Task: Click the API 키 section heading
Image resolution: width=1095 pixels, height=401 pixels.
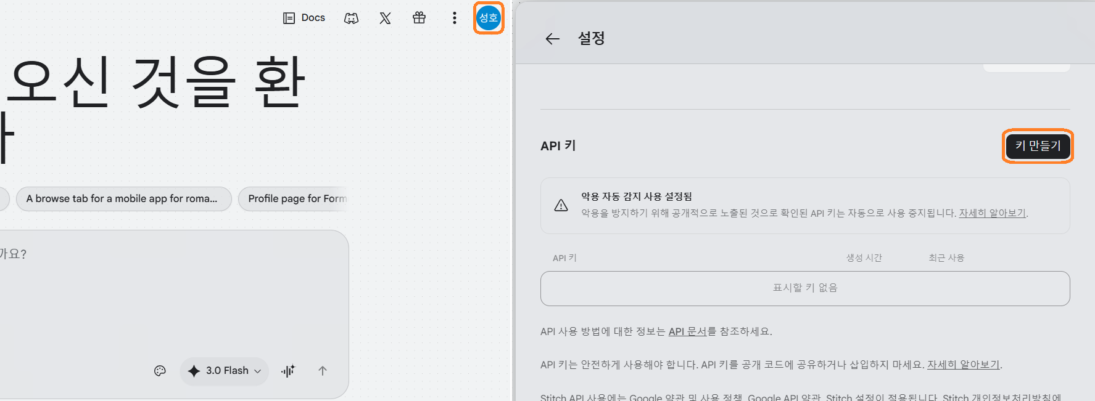Action: 558,146
